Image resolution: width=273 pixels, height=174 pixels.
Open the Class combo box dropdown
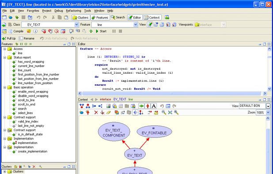tap(76, 25)
